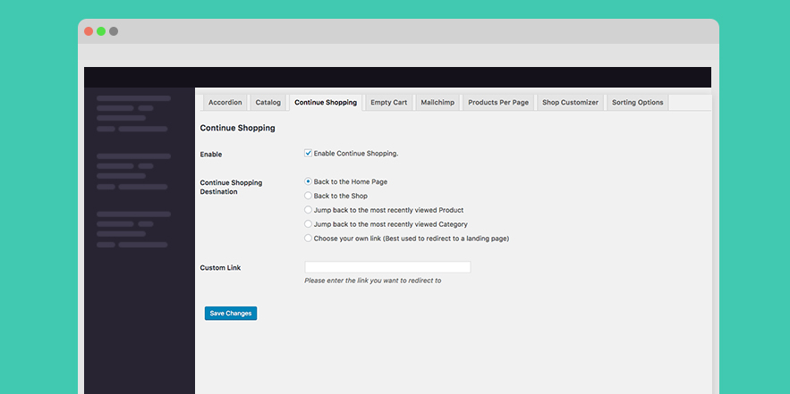Click the green maximize window dot
The image size is (790, 394).
pyautogui.click(x=101, y=31)
